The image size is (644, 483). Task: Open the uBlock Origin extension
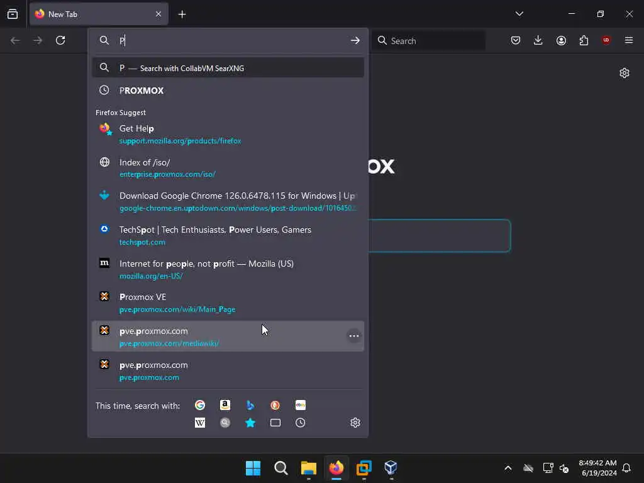606,40
